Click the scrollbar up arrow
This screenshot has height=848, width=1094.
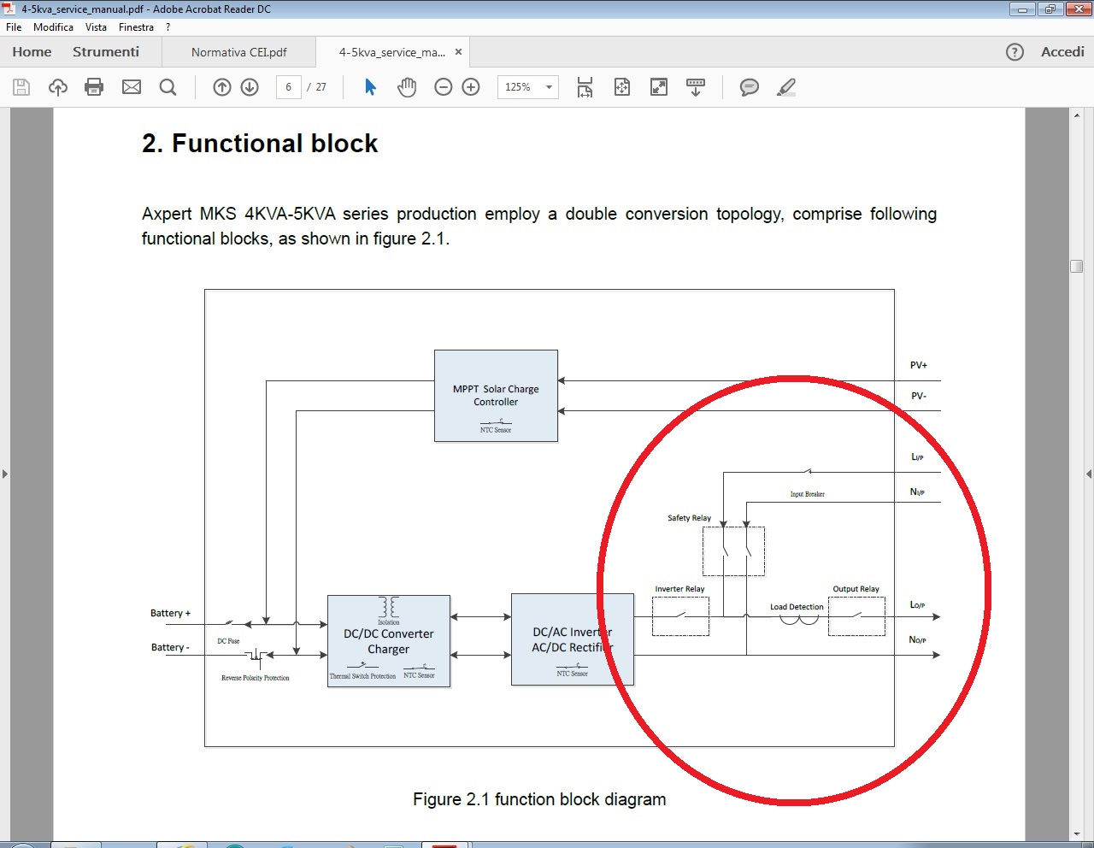(1076, 115)
